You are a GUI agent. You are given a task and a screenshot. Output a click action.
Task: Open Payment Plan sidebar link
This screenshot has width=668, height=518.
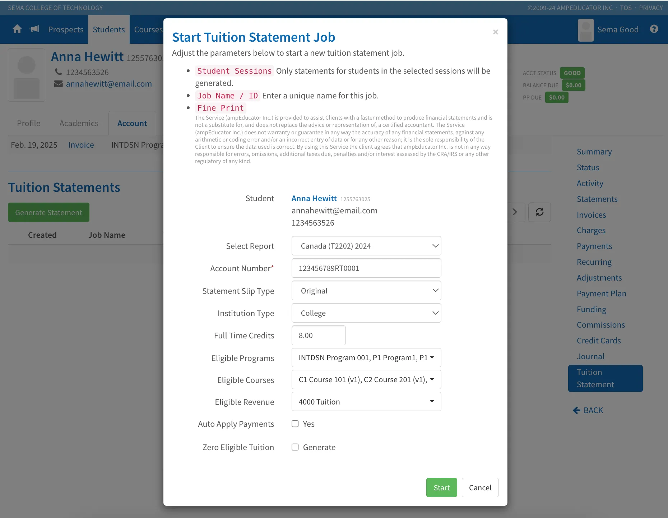click(x=602, y=293)
